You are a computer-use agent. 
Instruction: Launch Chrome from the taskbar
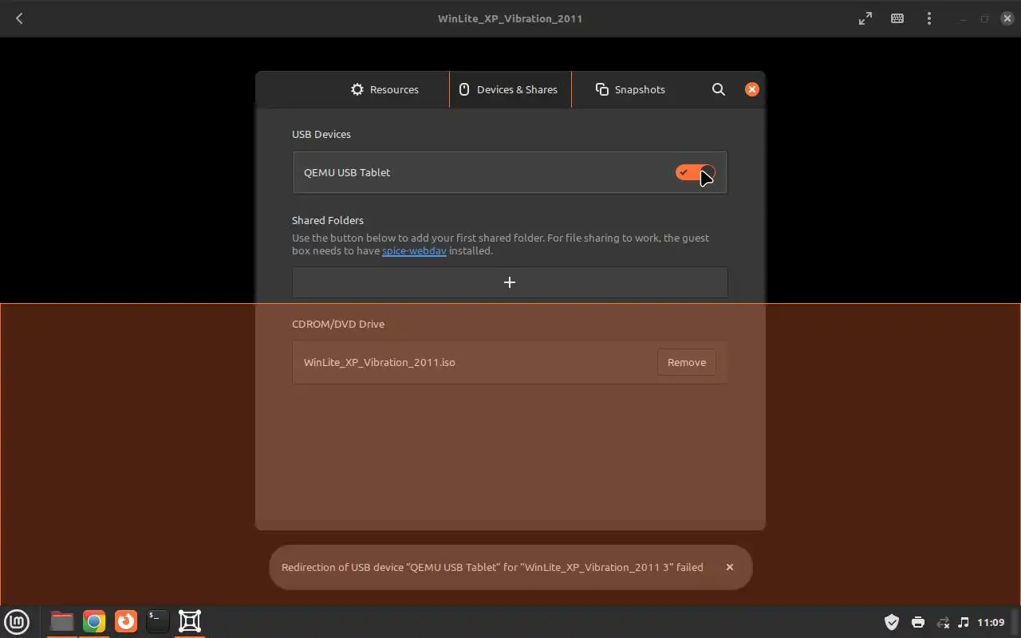94,621
